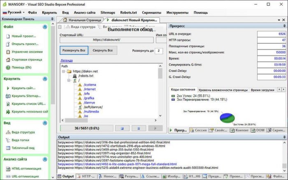Switch to the Начальная Страница tab
This screenshot has height=180, width=288.
point(81,19)
